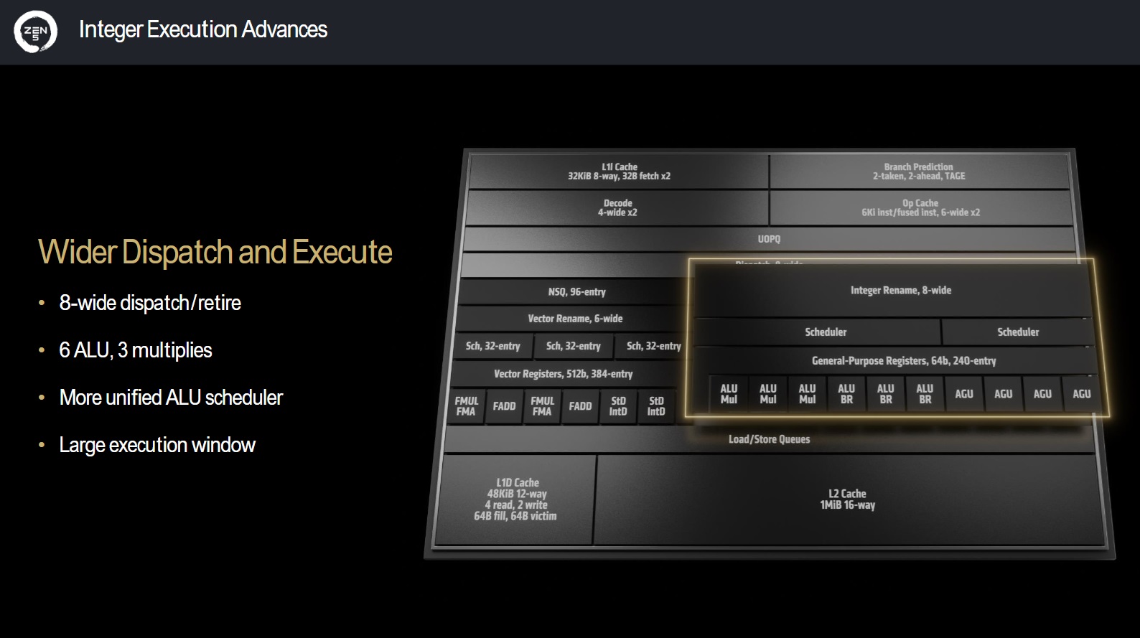The width and height of the screenshot is (1140, 638).
Task: Select the '8-wide dispatch/retire' bullet
Action: (150, 303)
